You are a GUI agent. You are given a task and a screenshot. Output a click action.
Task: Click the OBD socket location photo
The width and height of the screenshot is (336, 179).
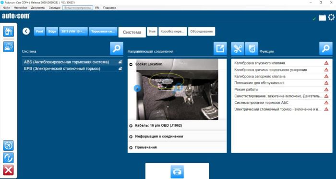[177, 89]
